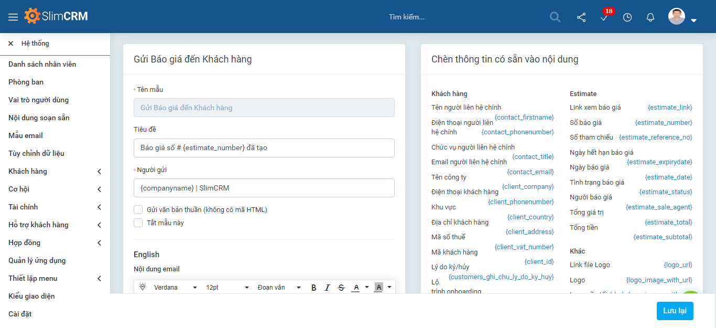Click the recent activity clock icon
Viewport: 716px width, 328px height.
pos(627,17)
